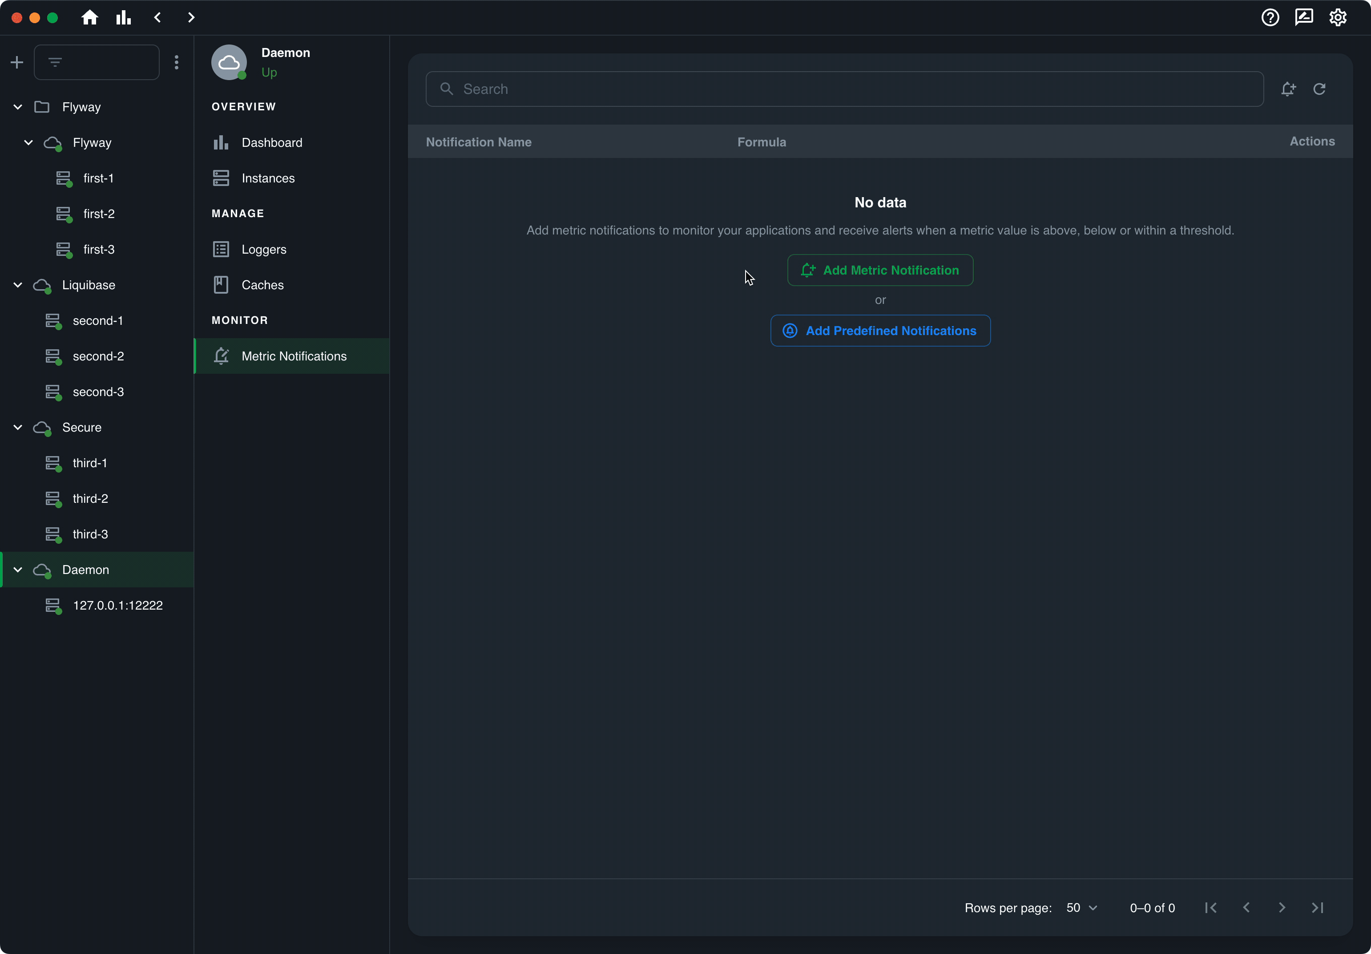Open the settings gear icon

click(x=1338, y=17)
